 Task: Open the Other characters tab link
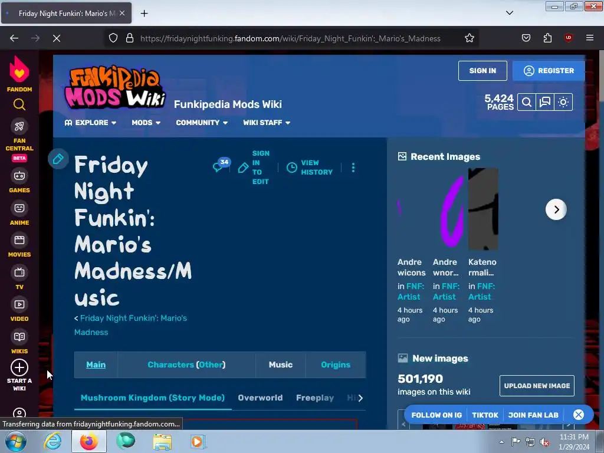click(211, 365)
